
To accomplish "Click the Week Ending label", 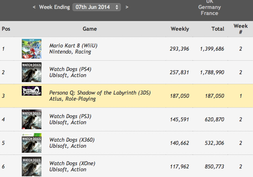I will pos(55,7).
